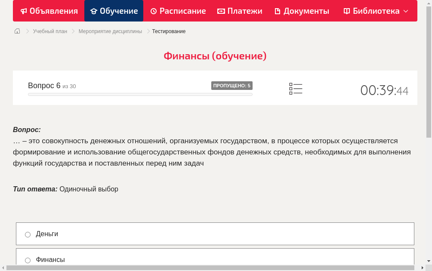Open the Мероприятие дисциплины breadcrumb link
Screen dimensions: 432x271
click(109, 31)
